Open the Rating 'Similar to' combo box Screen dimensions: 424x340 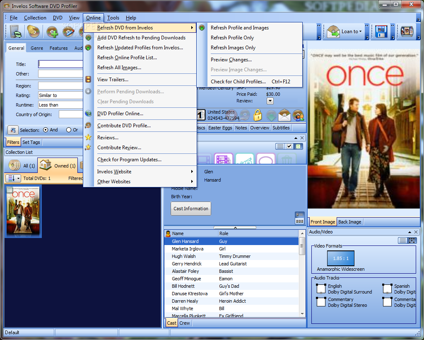click(x=60, y=95)
